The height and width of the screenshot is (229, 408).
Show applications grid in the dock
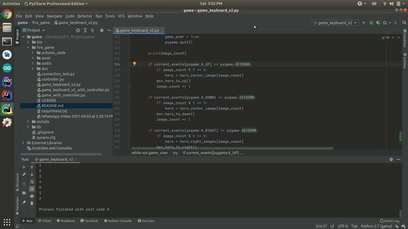coord(7,222)
